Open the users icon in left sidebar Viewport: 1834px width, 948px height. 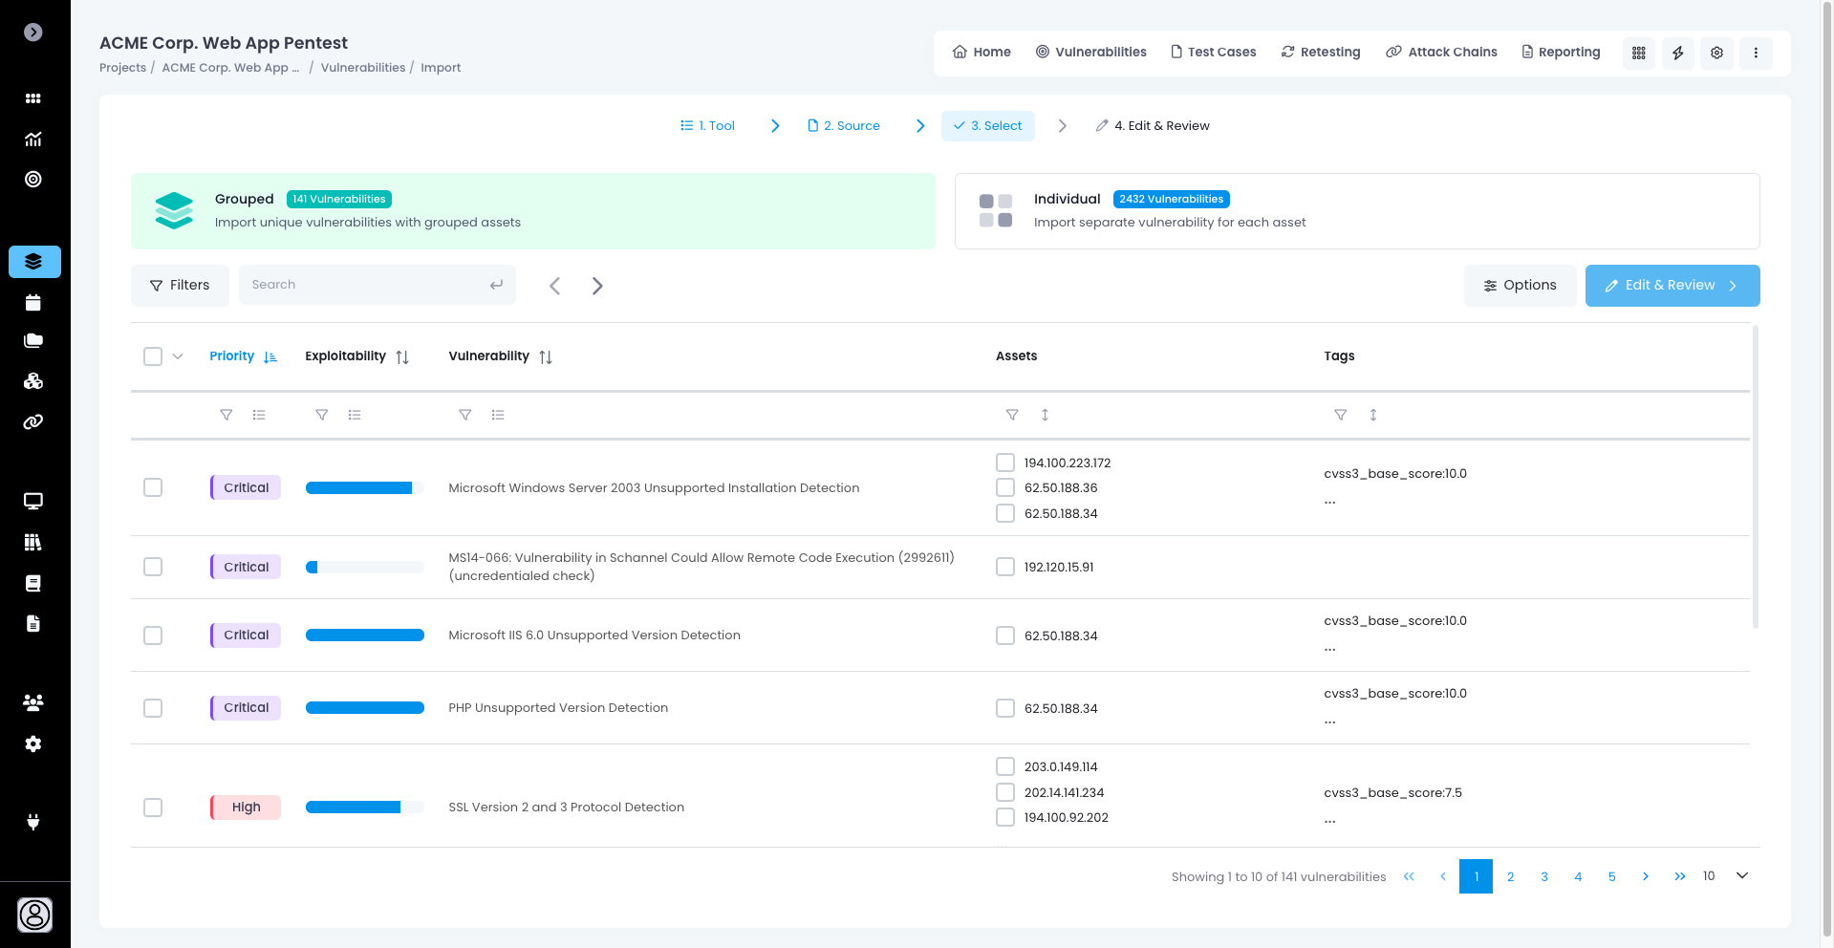pos(33,702)
